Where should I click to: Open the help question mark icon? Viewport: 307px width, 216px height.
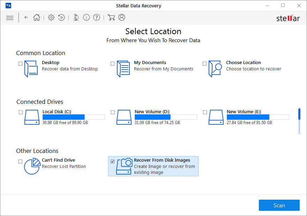pos(97,17)
